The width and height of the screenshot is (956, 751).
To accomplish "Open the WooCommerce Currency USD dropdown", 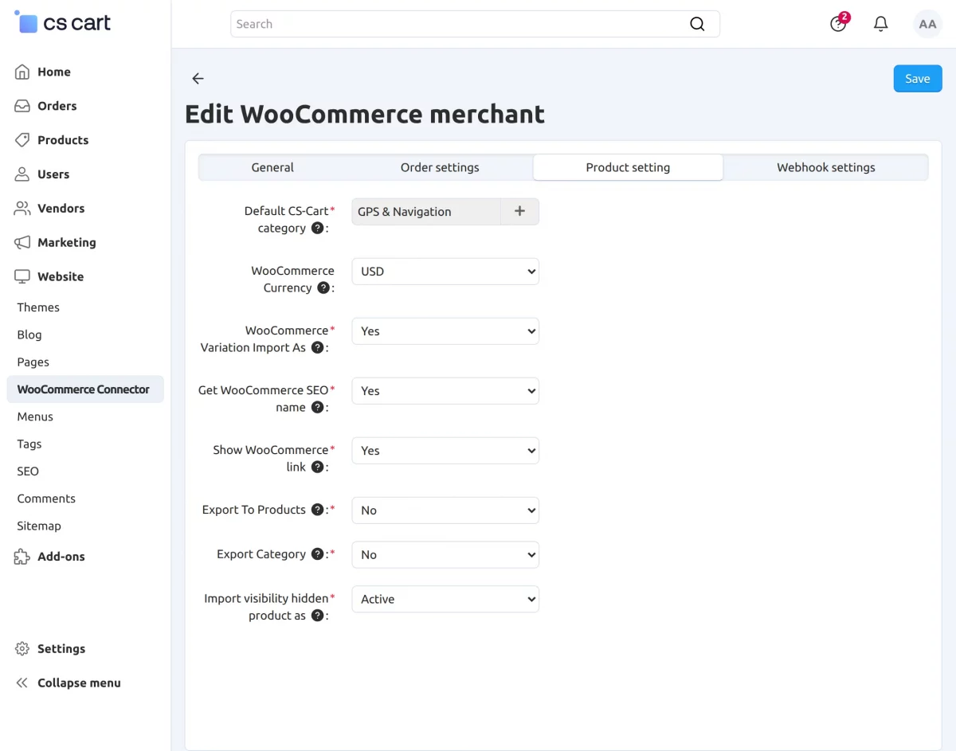I will 445,272.
